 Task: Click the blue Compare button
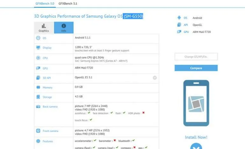(x=196, y=68)
